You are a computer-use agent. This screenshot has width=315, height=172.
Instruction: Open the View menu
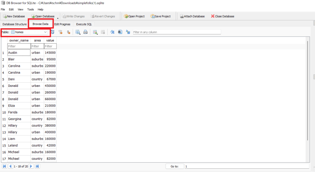tap(20, 9)
